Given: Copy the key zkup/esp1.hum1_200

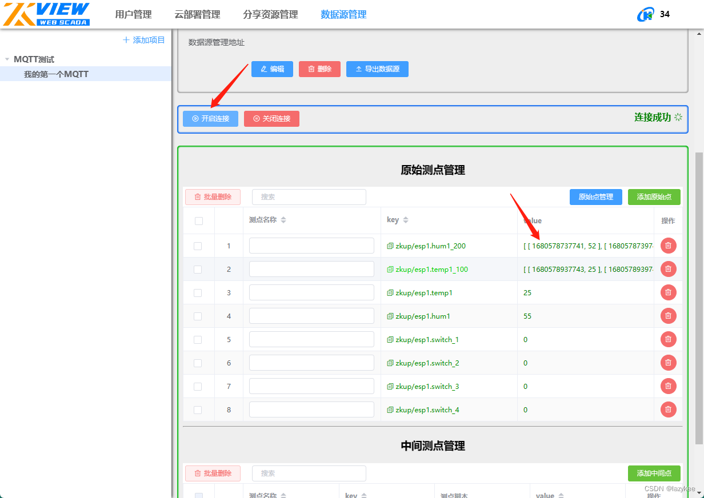Looking at the screenshot, I should click(x=389, y=246).
